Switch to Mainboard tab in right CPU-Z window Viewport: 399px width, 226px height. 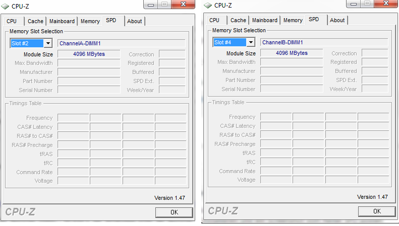point(265,20)
